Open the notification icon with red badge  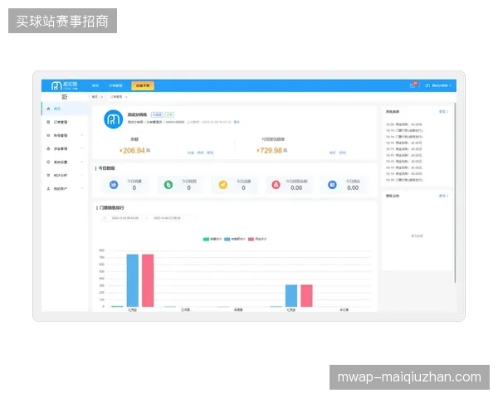coord(413,85)
